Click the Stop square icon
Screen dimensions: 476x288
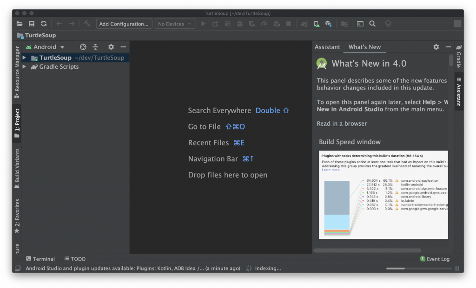[x=289, y=24]
